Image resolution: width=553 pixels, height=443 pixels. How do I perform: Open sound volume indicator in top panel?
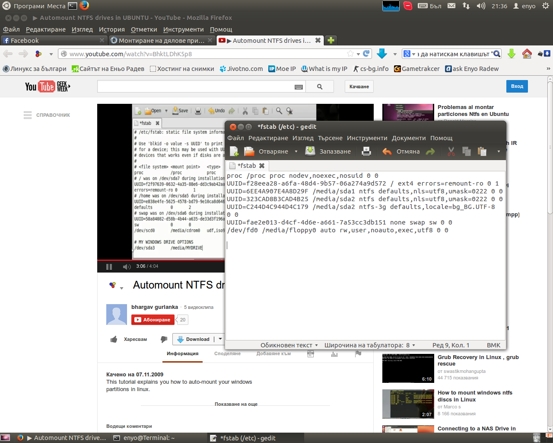(481, 6)
